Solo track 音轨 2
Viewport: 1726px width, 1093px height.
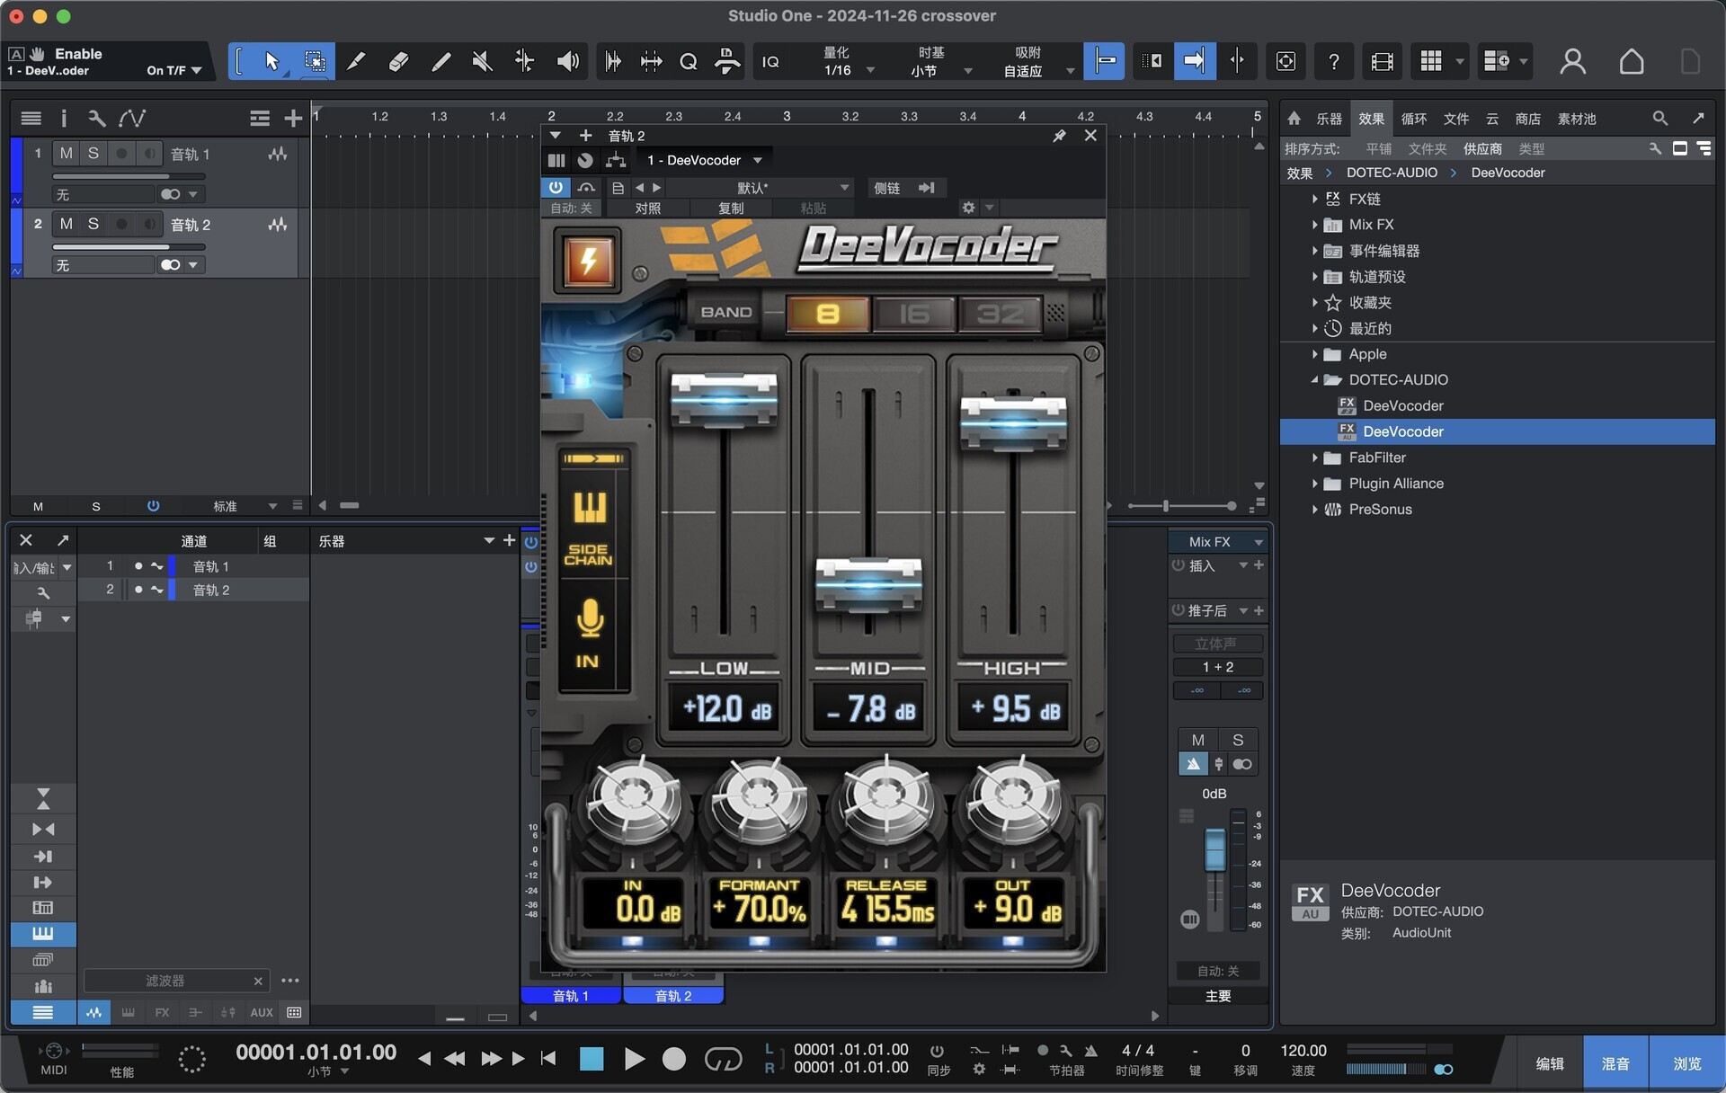point(93,224)
